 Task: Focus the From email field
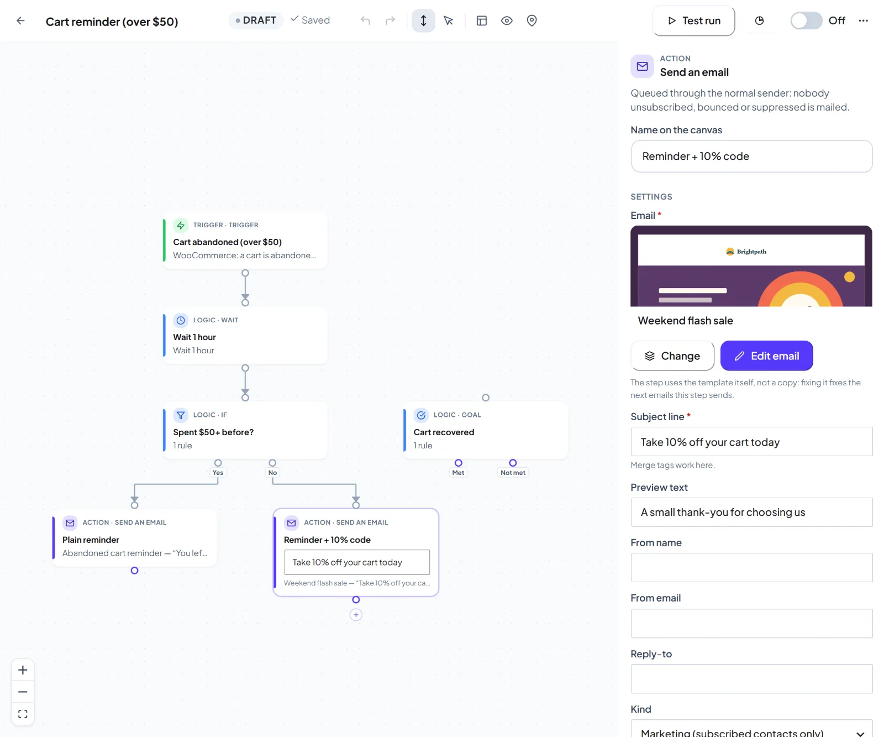751,623
